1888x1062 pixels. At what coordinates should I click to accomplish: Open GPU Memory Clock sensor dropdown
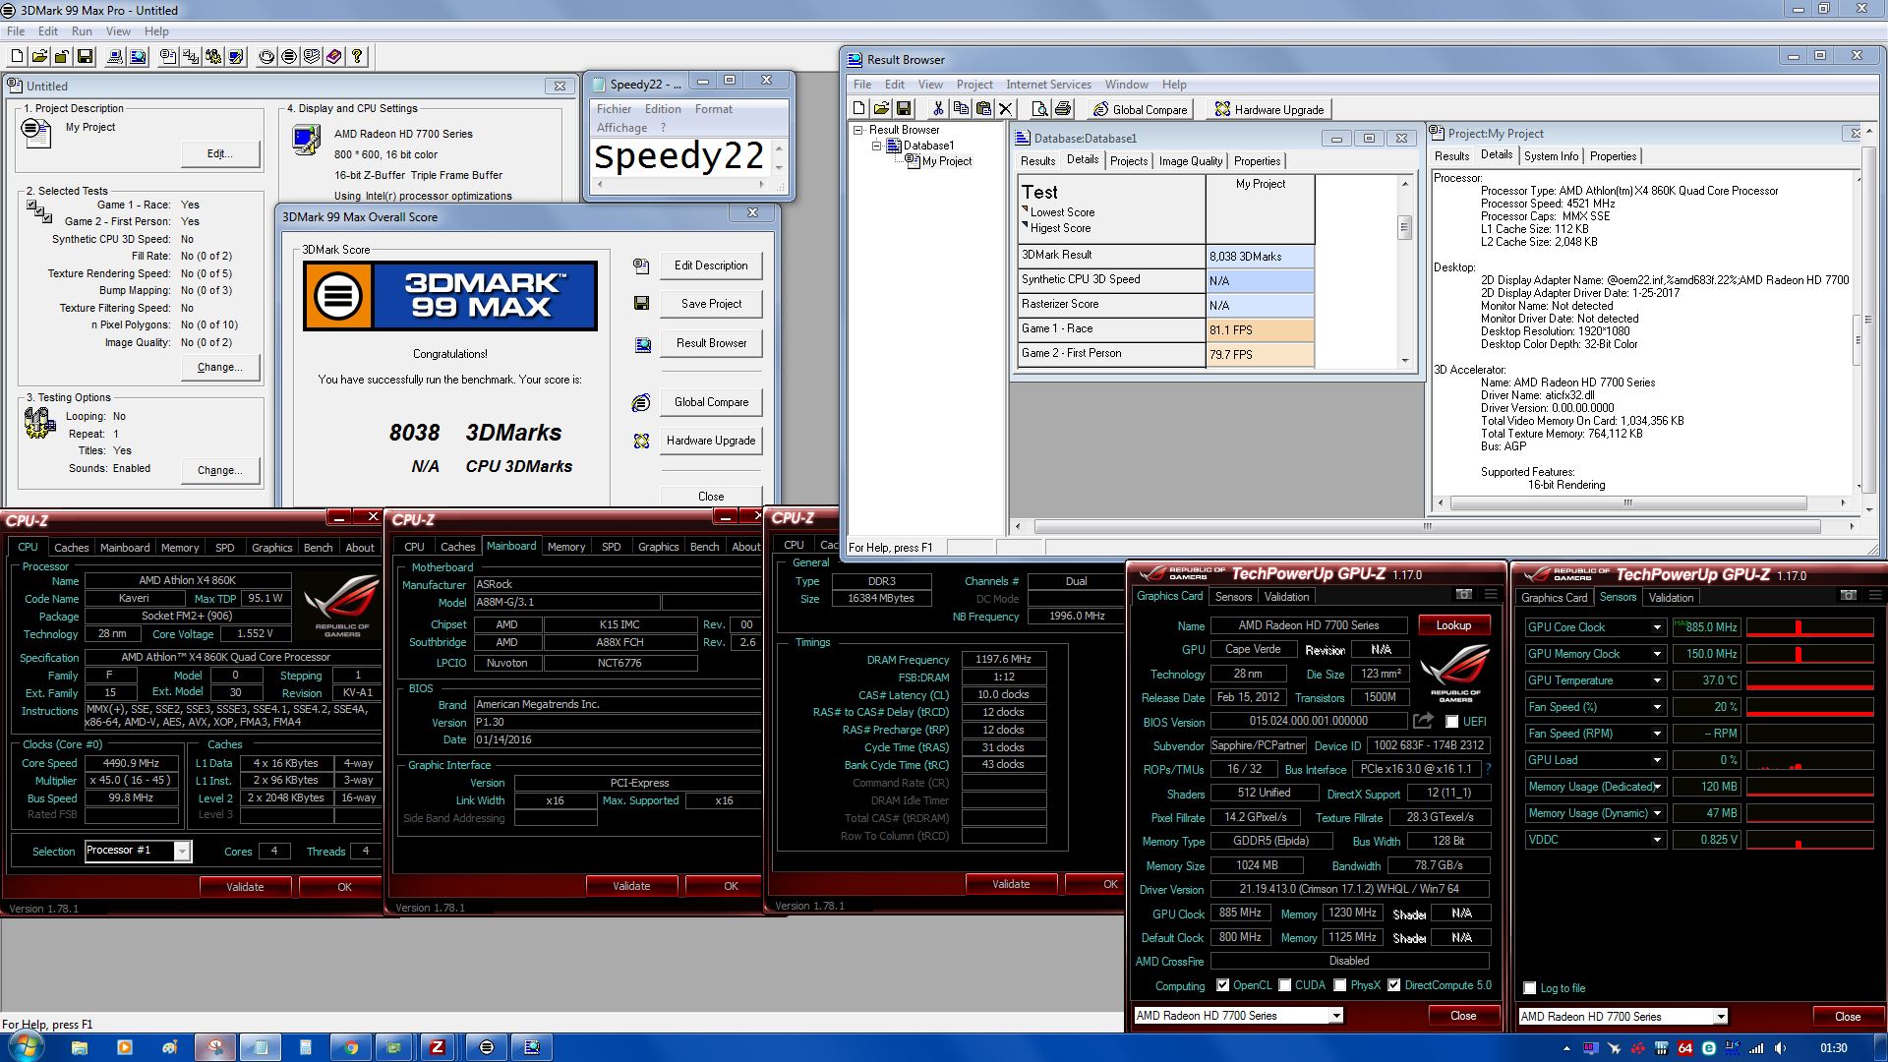pos(1657,654)
